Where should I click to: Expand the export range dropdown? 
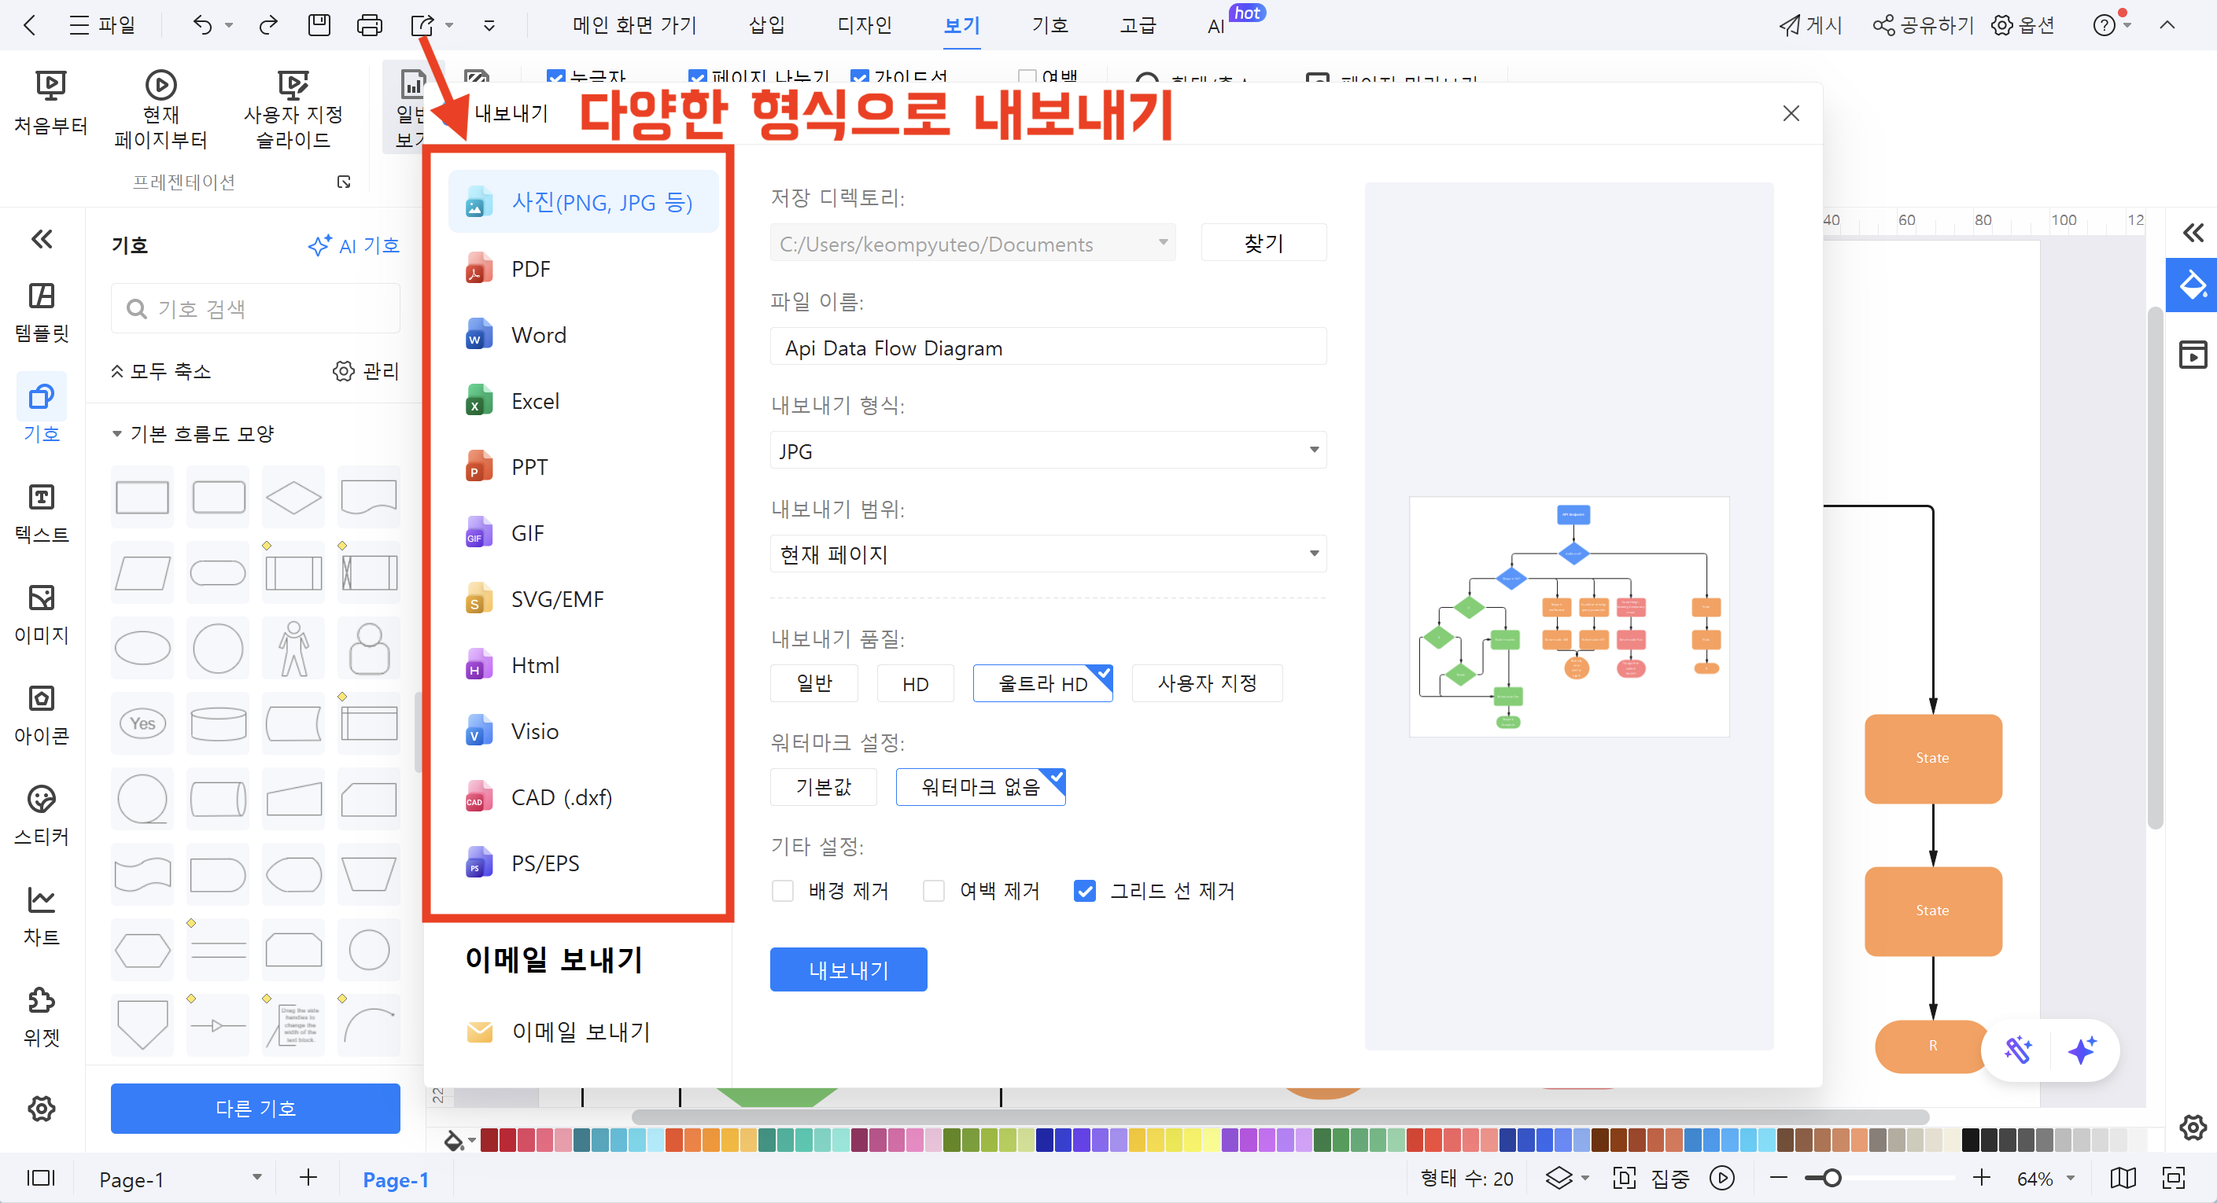[1046, 554]
